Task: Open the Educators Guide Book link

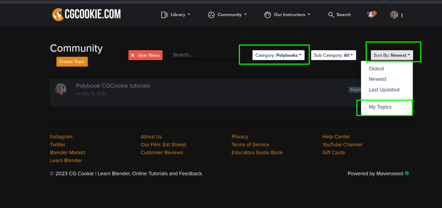Action: coord(257,152)
